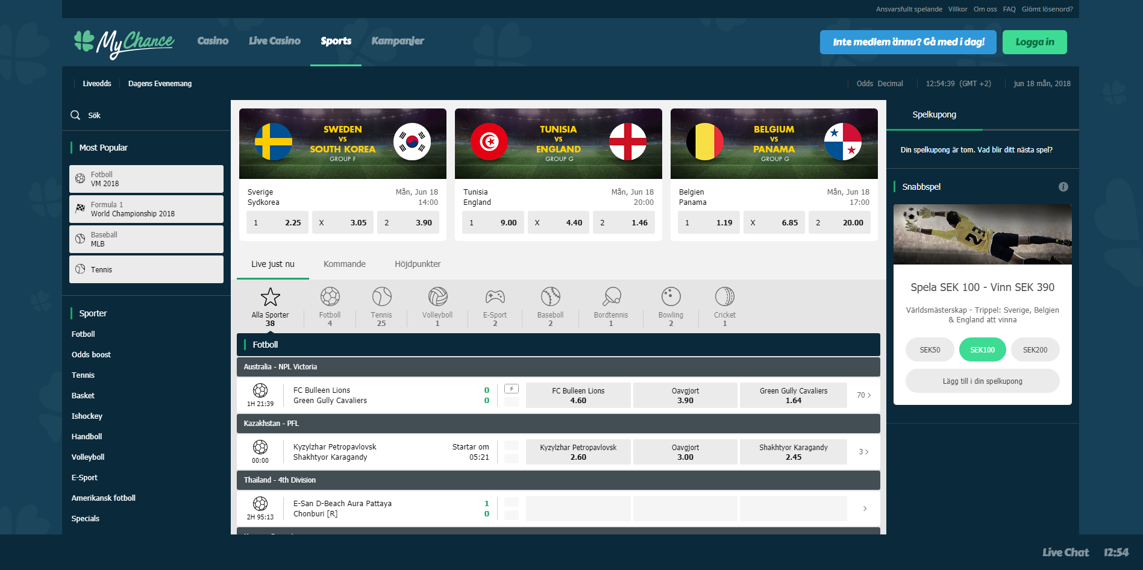This screenshot has height=570, width=1143.
Task: Click the football icon beside Kyzylzhar Petropavlovsk
Action: [260, 446]
